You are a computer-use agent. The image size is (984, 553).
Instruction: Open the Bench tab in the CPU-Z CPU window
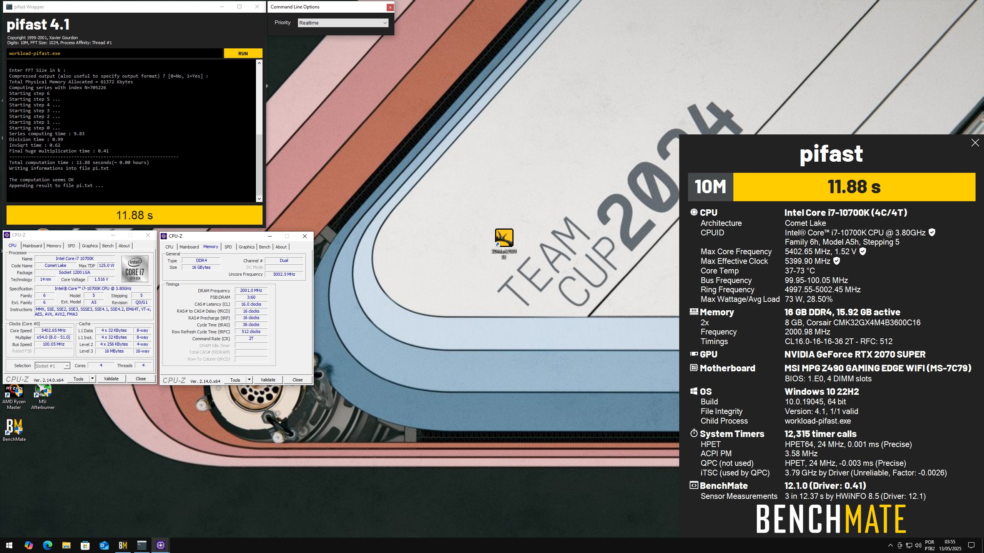(x=108, y=246)
